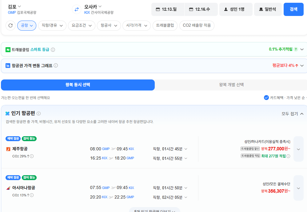
Task: Click 제주항공 CO2 29% emission text
Action: (x=21, y=156)
